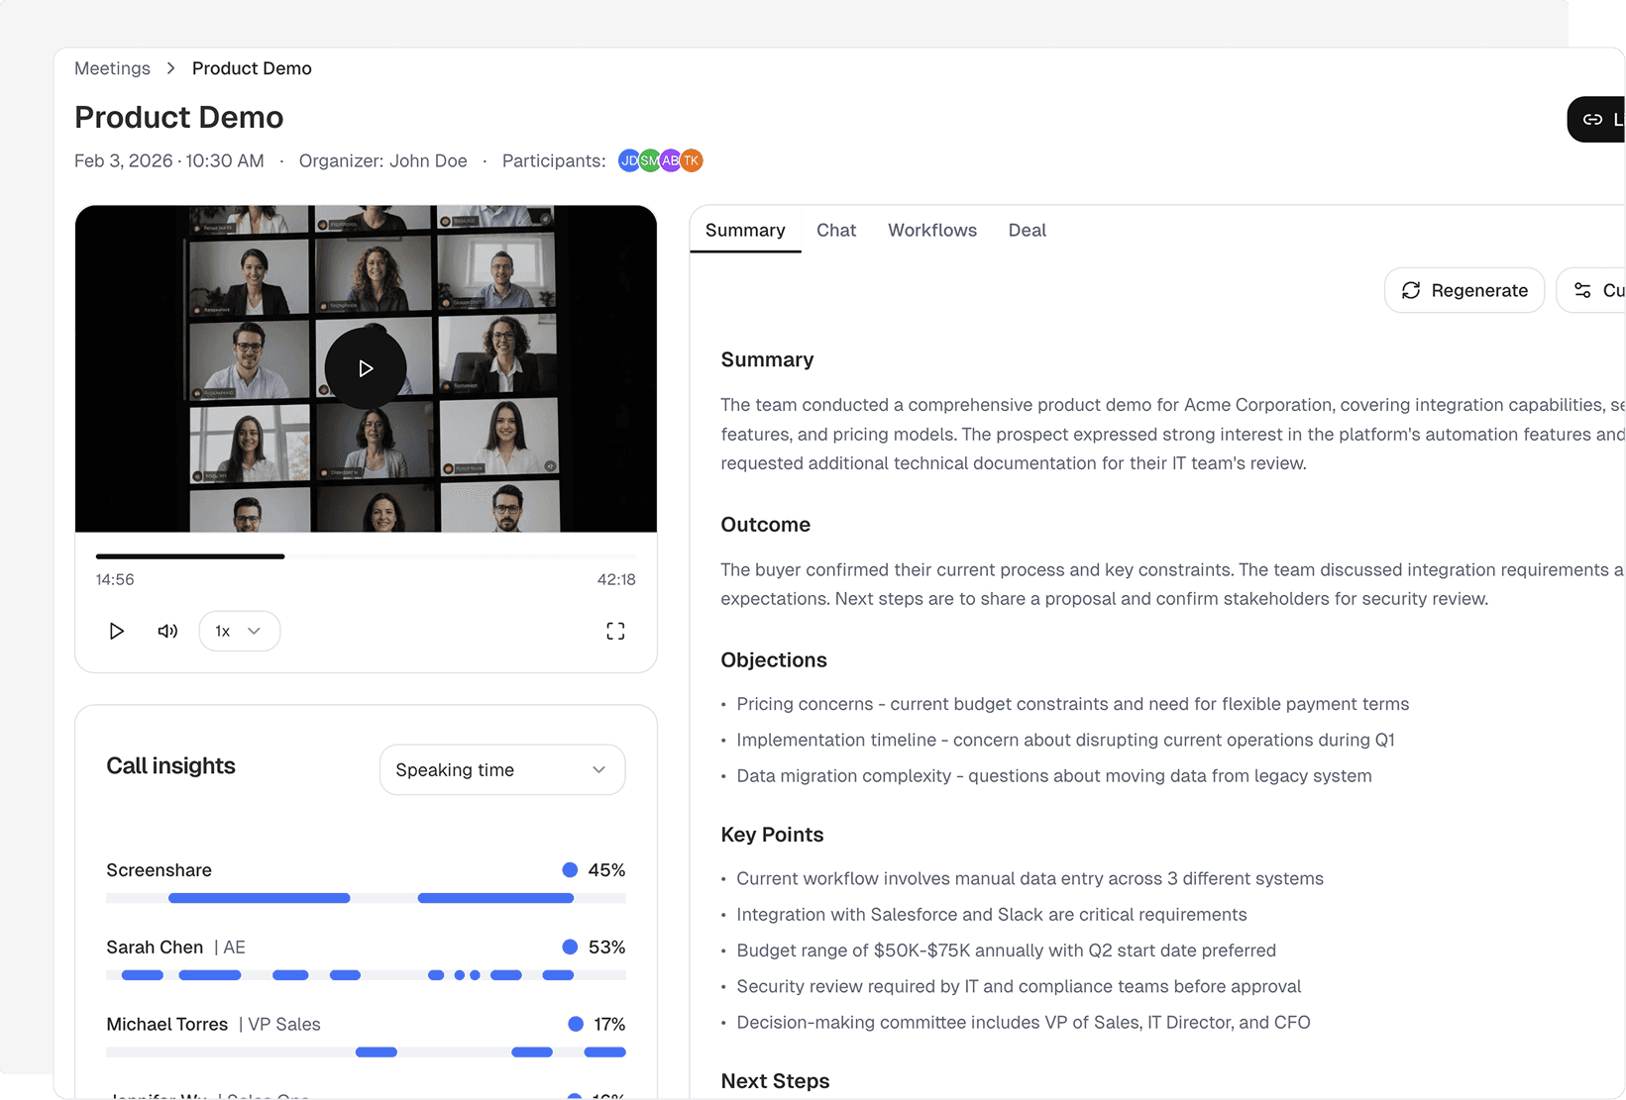1626x1100 pixels.
Task: Click the blue dot beside Screenshare 45%
Action: [570, 870]
